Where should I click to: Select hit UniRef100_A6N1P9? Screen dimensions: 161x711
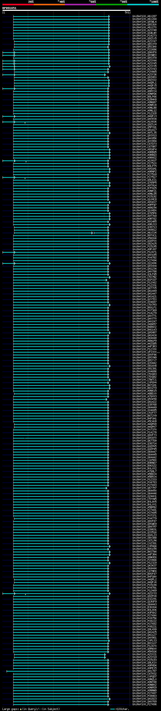144,341
